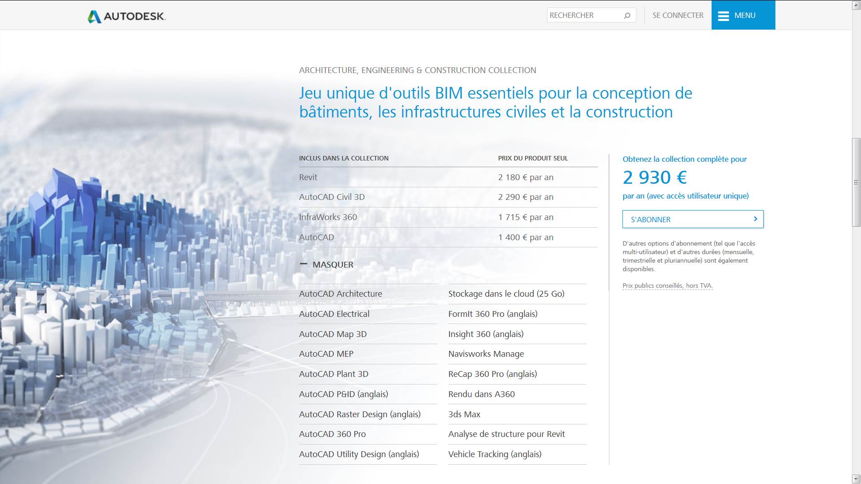Select AutoCAD MEP in the list

[x=326, y=354]
